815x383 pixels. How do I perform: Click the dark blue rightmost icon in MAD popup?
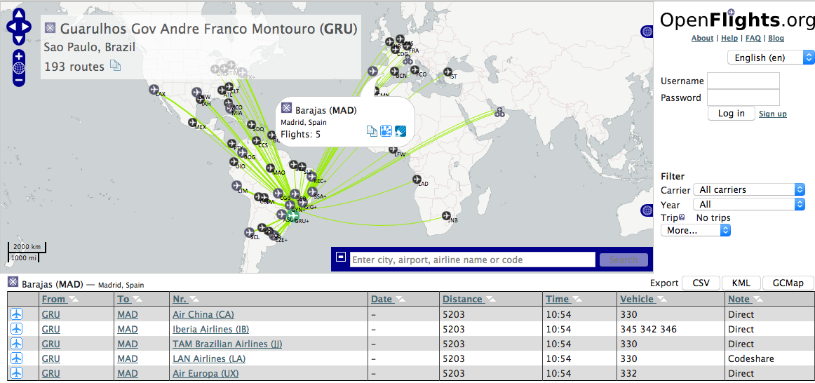pyautogui.click(x=400, y=131)
